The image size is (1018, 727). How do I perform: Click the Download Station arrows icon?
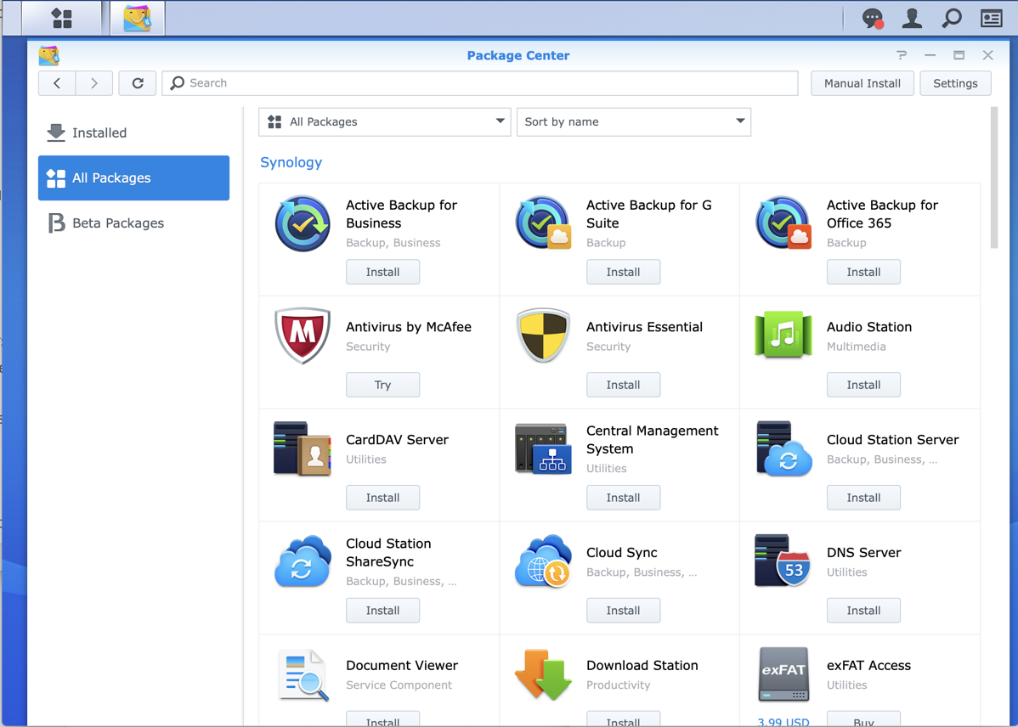tap(543, 674)
